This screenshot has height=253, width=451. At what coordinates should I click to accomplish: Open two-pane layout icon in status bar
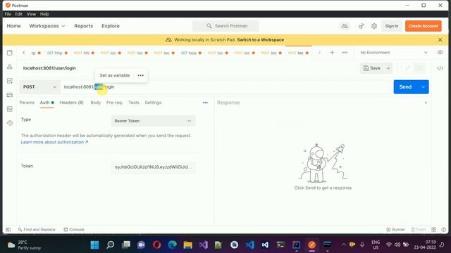point(434,230)
